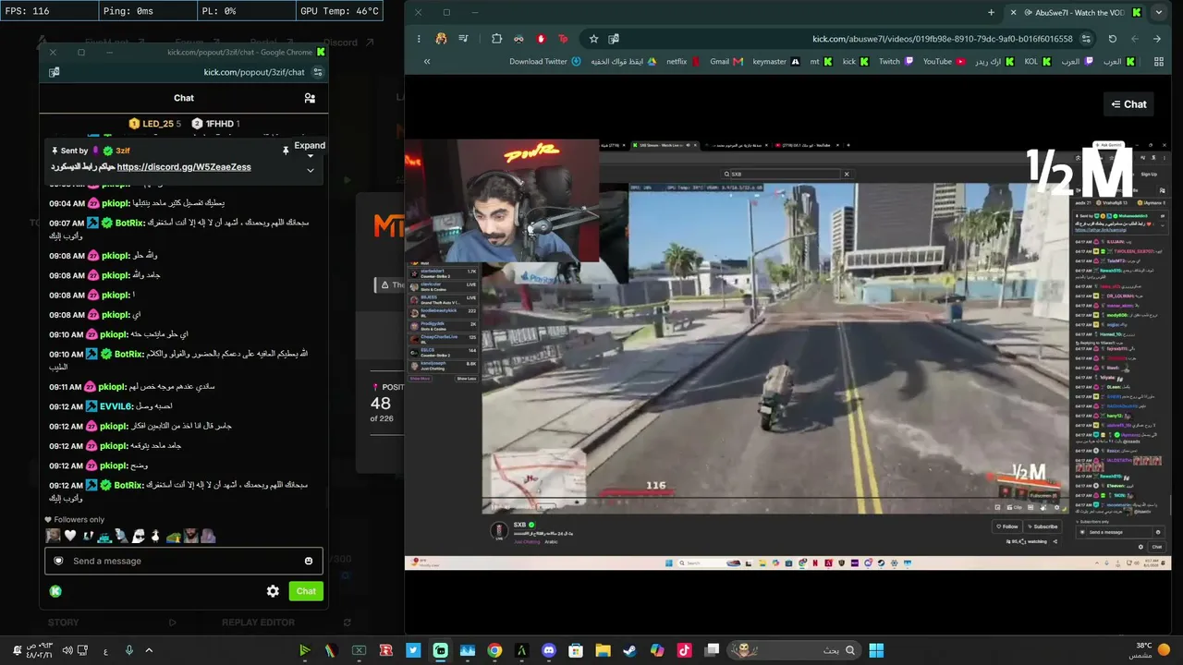Go forward in the main Chrome window

point(1135,39)
